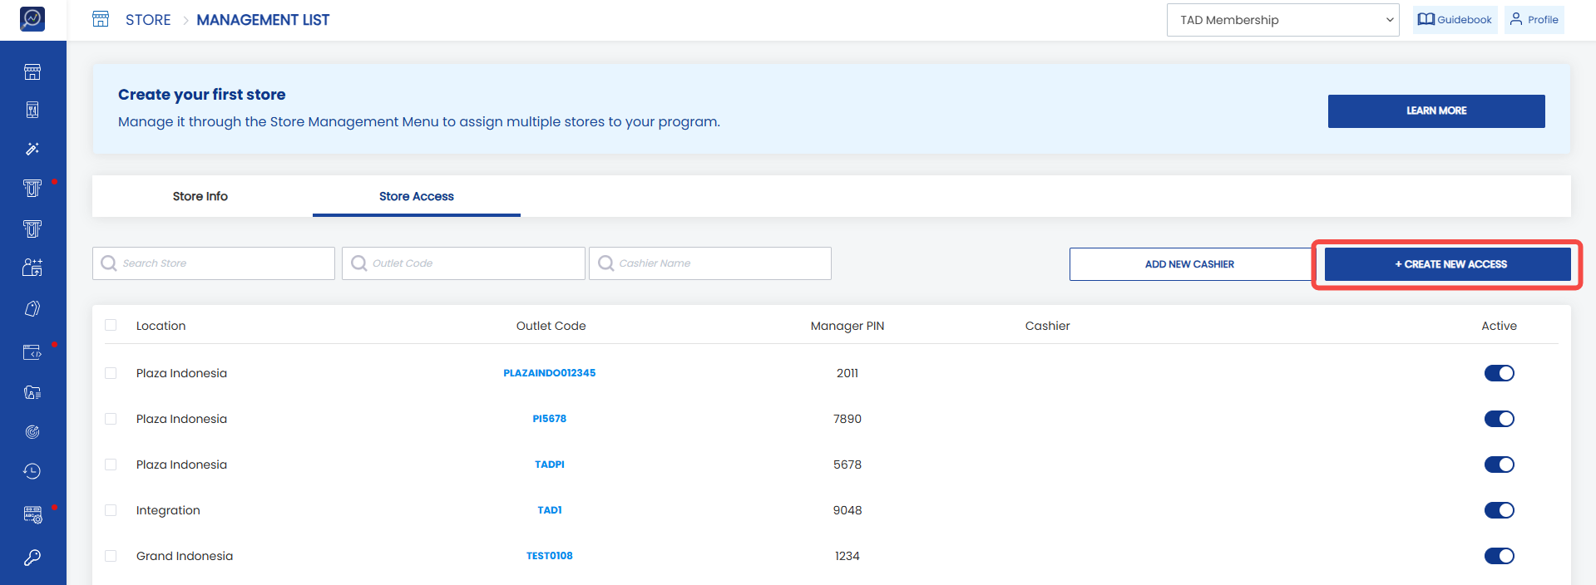This screenshot has width=1596, height=585.
Task: Click the Cashier column header
Action: [x=1048, y=326]
